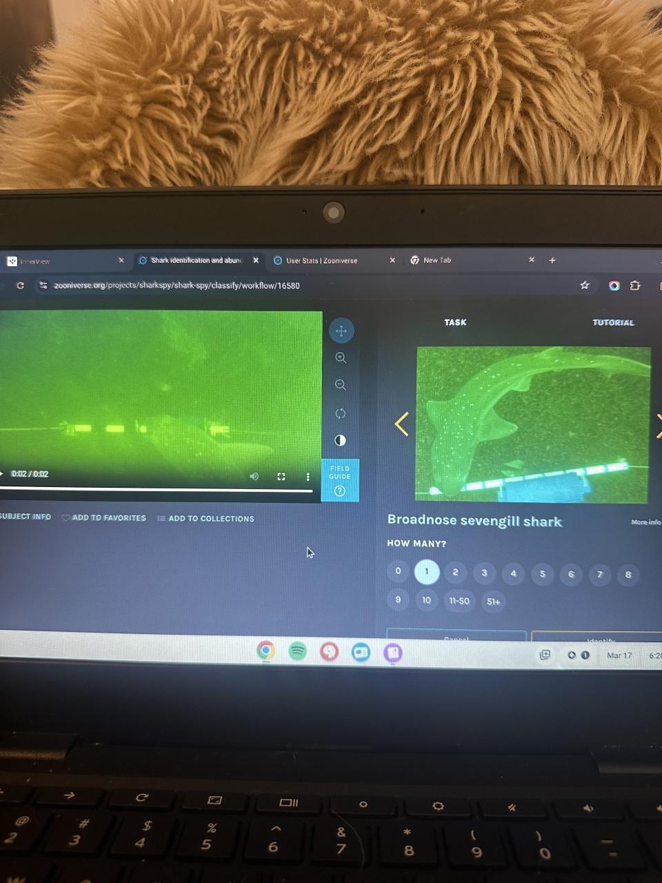Click the zooniverse.org address bar
Image resolution: width=662 pixels, height=883 pixels.
click(x=177, y=286)
